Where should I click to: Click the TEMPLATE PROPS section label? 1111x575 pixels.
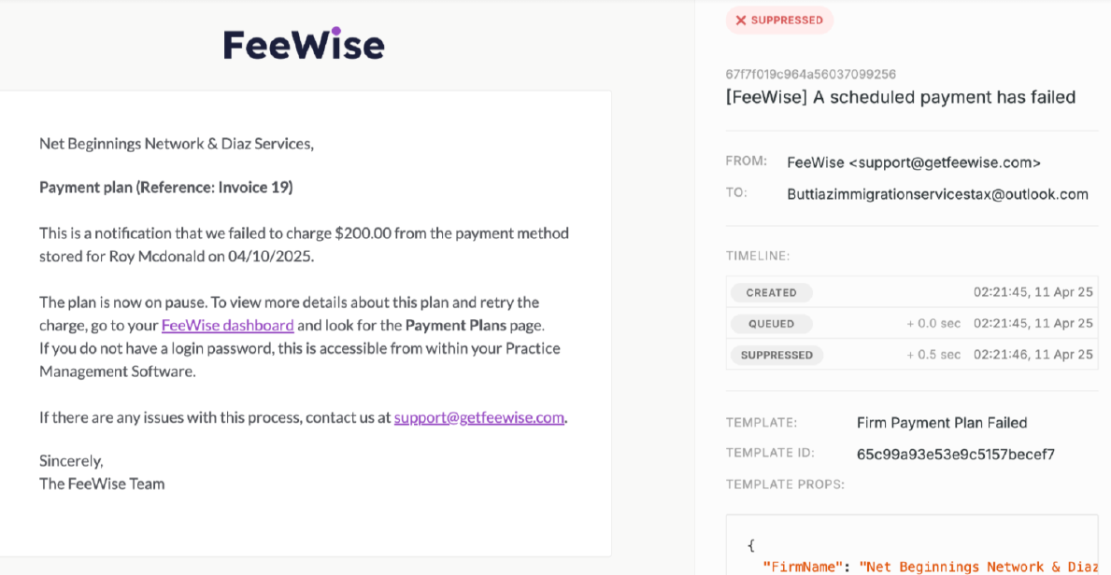784,484
